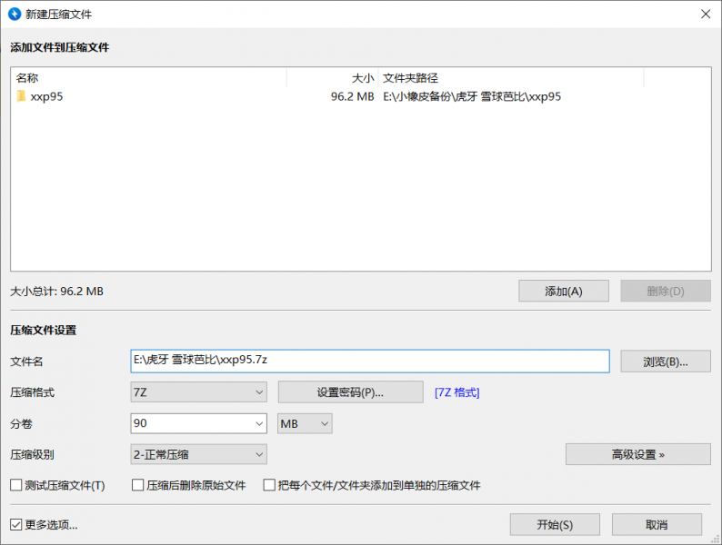Click the 文件名 path input field
The height and width of the screenshot is (545, 722).
[370, 361]
